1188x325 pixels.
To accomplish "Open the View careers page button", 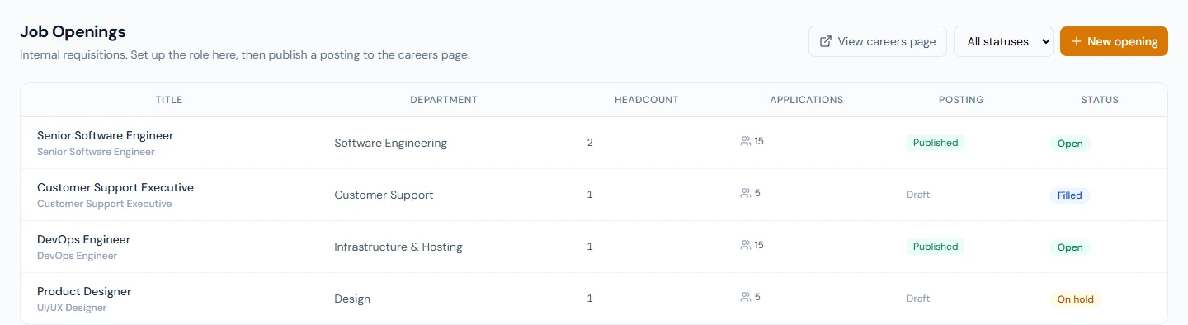I will [x=878, y=41].
